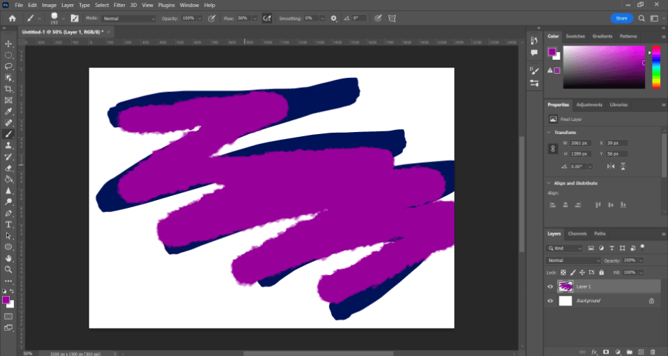668x356 pixels.
Task: Open brush preset picker dropdown
Action: 63,18
